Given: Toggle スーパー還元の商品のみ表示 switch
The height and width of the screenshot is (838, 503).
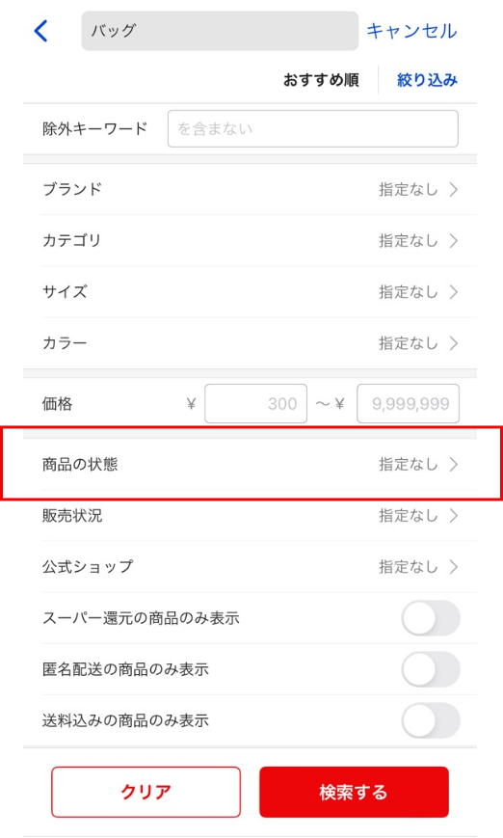Looking at the screenshot, I should [x=431, y=618].
